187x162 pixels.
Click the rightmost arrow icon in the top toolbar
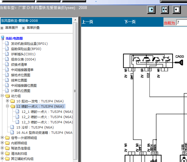177,10
